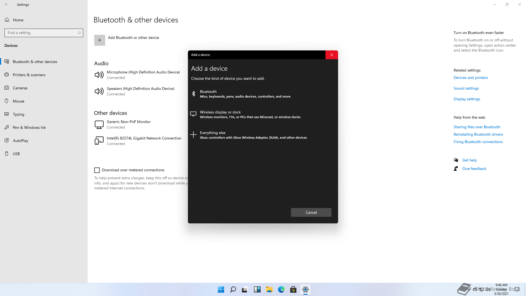Open Microsoft Edge from the taskbar
526x296 pixels.
281,289
